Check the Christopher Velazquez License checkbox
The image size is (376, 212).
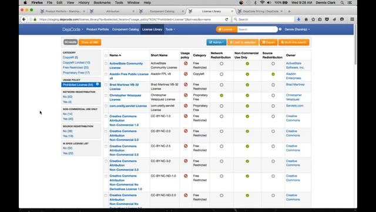point(106,95)
